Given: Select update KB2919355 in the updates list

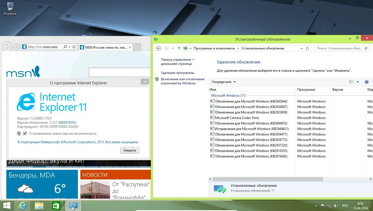Looking at the screenshot, I should 249,151.
